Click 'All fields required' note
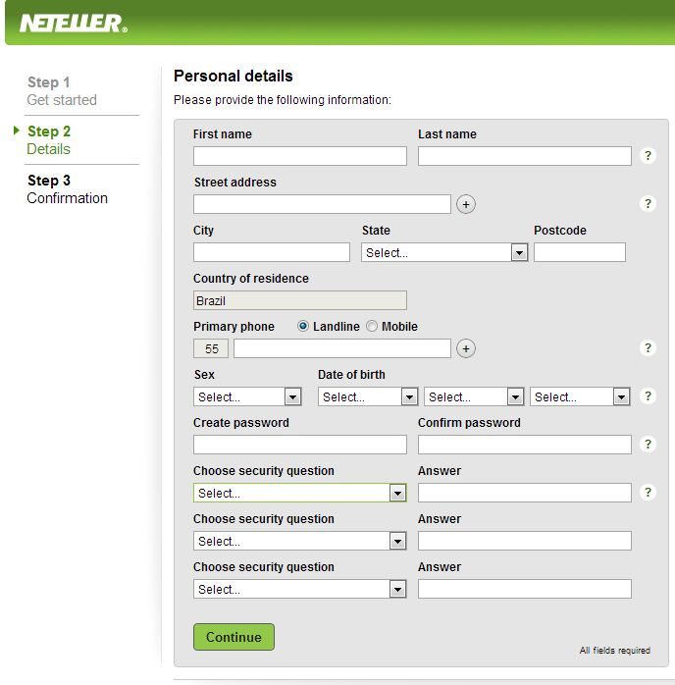Image resolution: width=675 pixels, height=685 pixels. pyautogui.click(x=615, y=650)
